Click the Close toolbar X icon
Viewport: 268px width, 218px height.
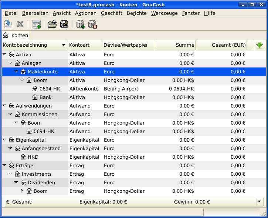pyautogui.click(x=20, y=24)
